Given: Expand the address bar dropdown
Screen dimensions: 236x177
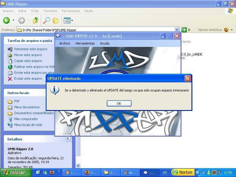Looking at the screenshot, I should pos(177,30).
